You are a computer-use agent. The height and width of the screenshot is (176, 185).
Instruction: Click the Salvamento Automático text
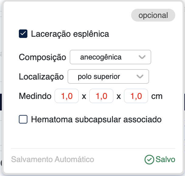(53, 160)
